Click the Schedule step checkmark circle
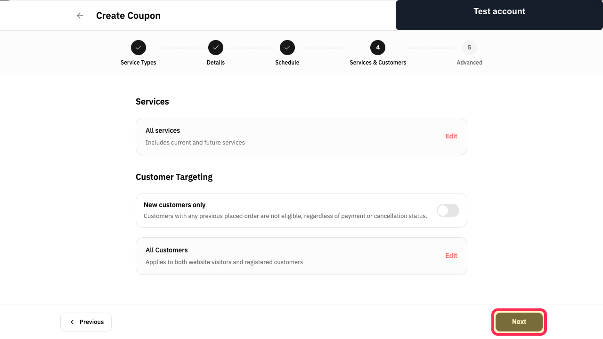The image size is (603, 339). [x=287, y=48]
